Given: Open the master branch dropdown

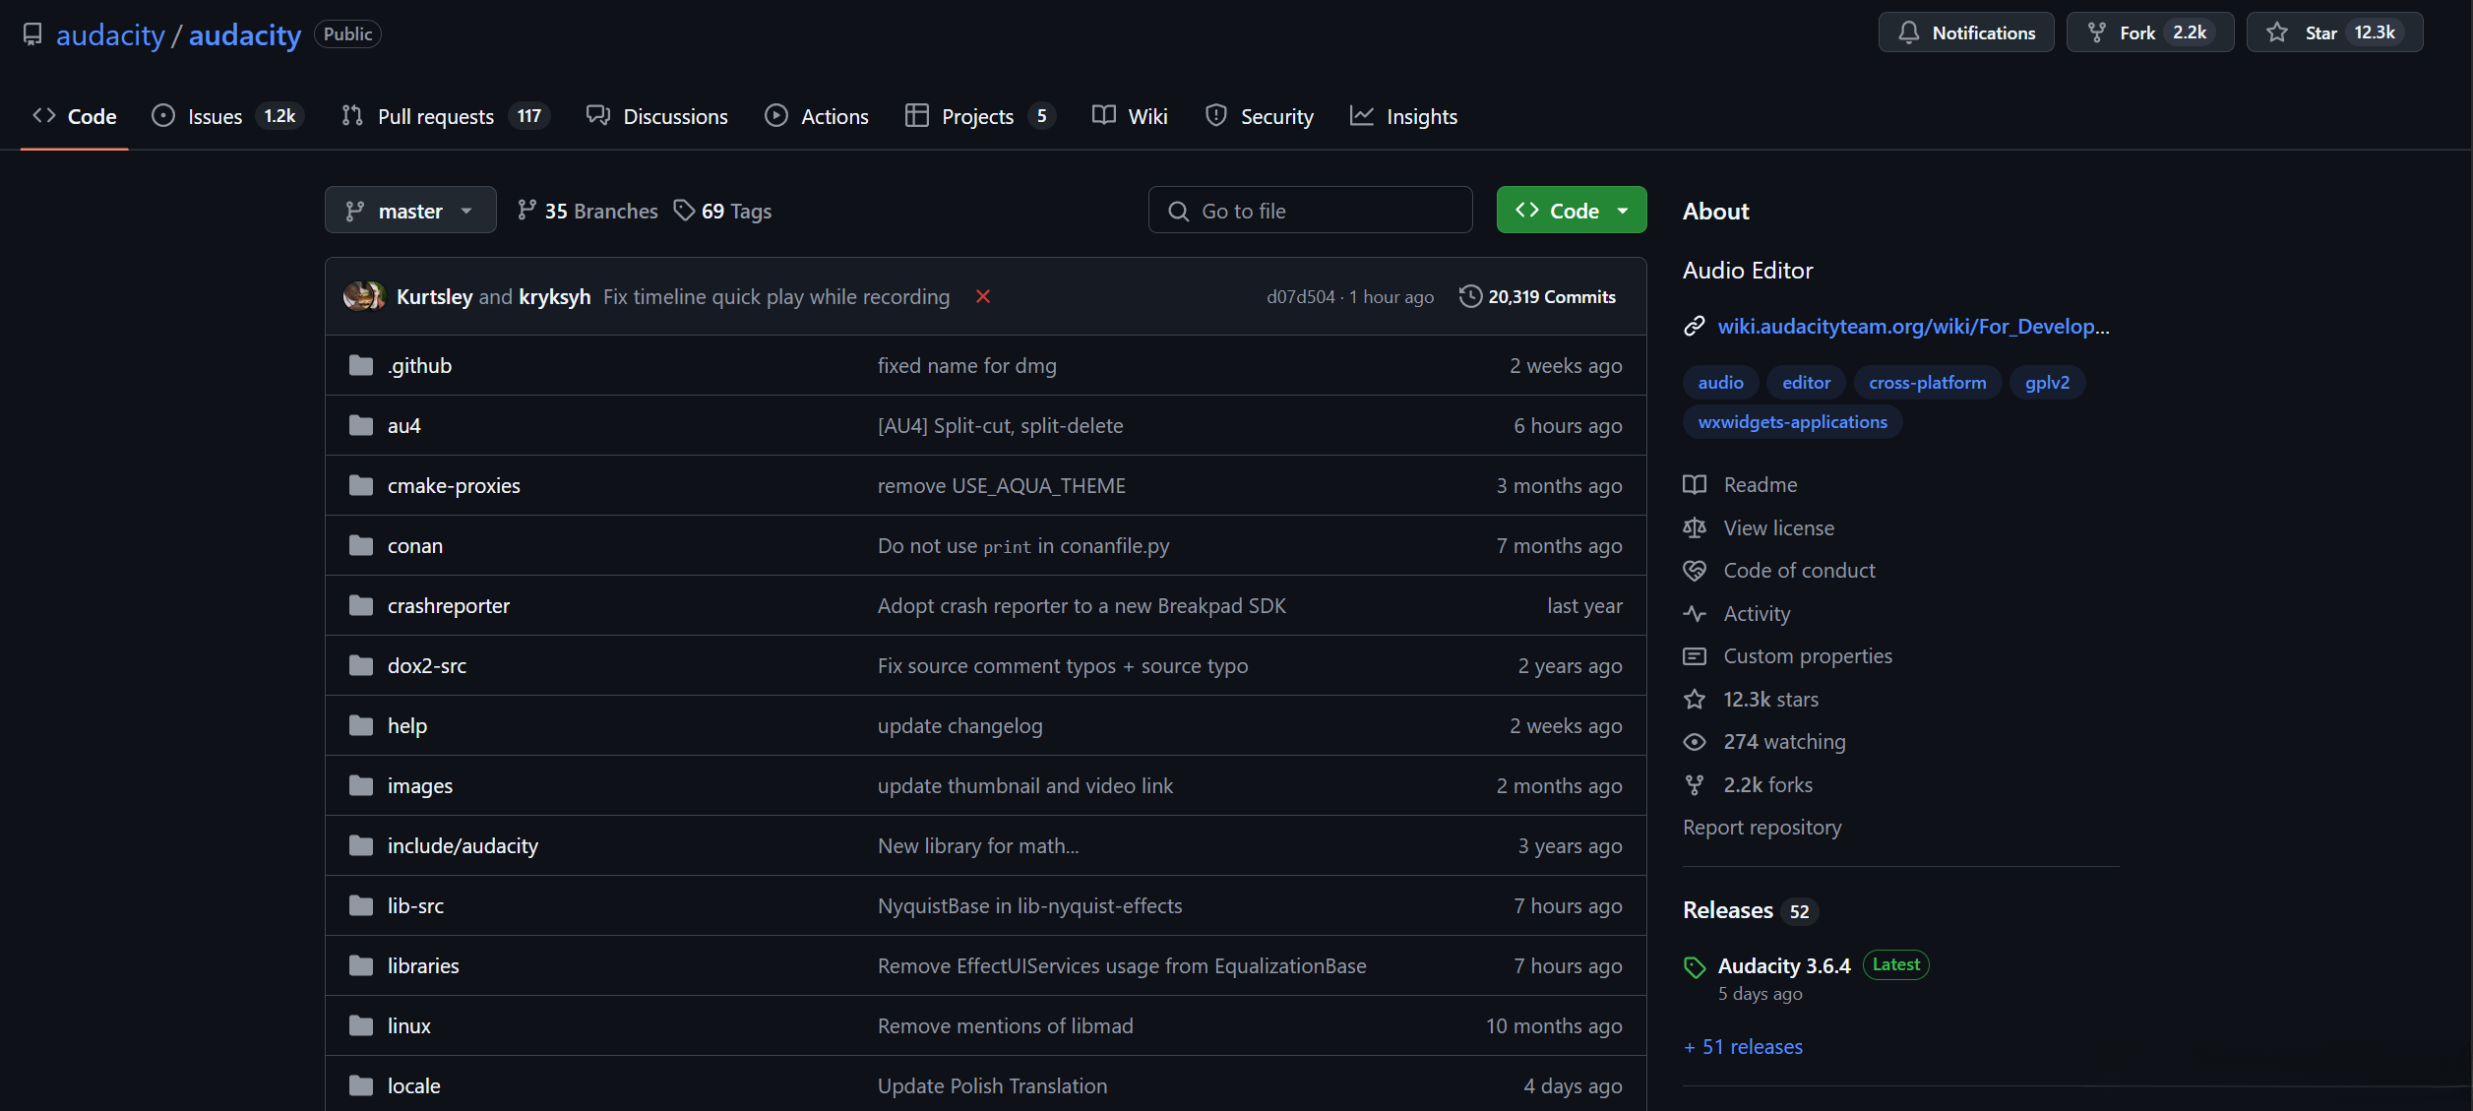Looking at the screenshot, I should (409, 211).
